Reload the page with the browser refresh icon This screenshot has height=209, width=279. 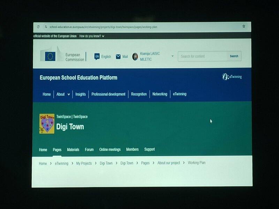[x=38, y=27]
